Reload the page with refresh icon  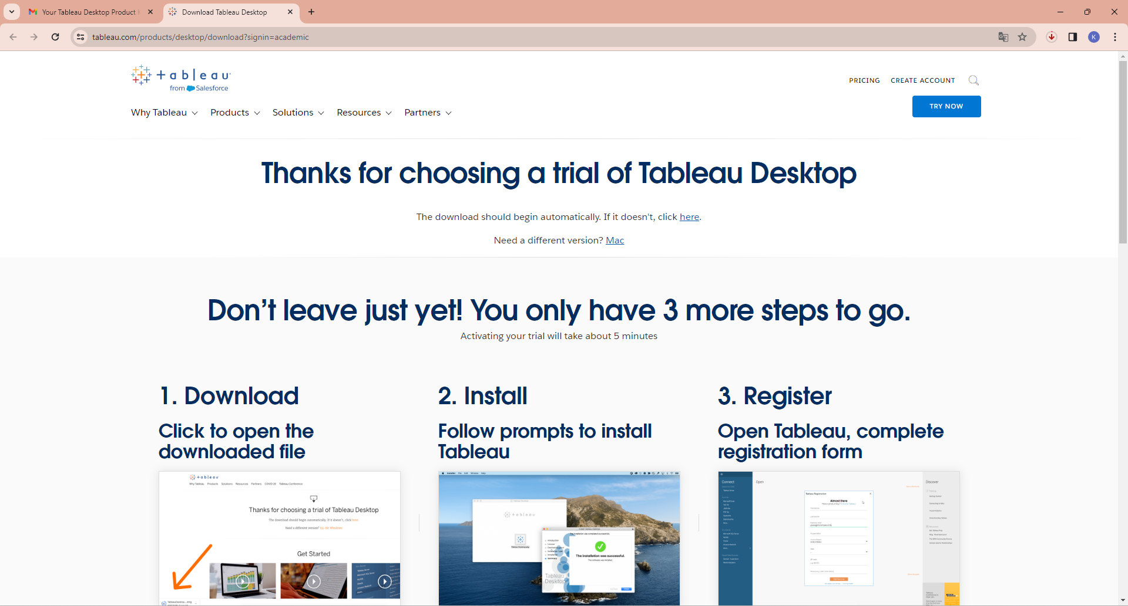[55, 37]
